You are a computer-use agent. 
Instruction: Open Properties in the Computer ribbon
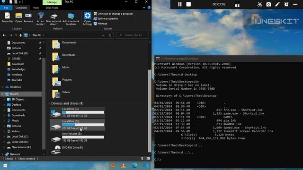click(x=8, y=17)
